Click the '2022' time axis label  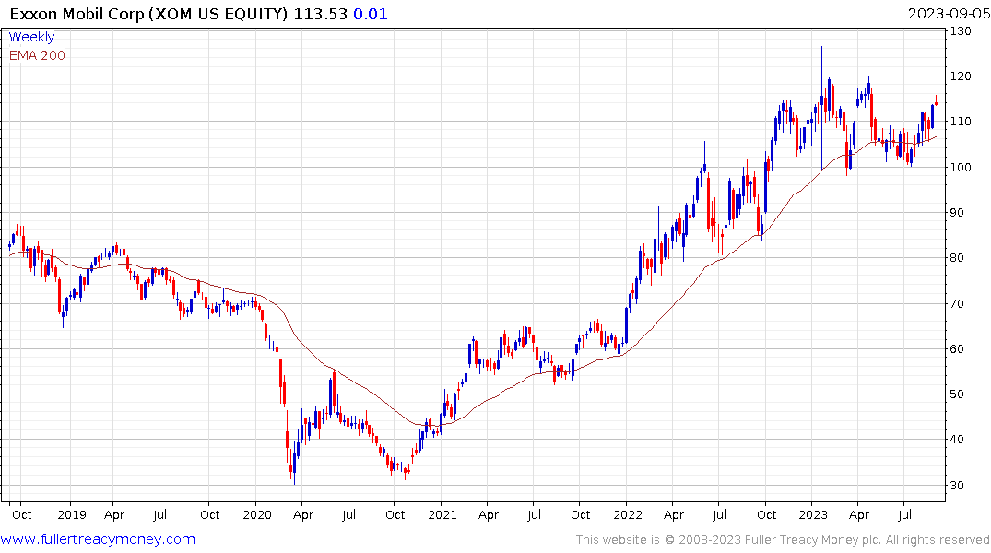[628, 514]
